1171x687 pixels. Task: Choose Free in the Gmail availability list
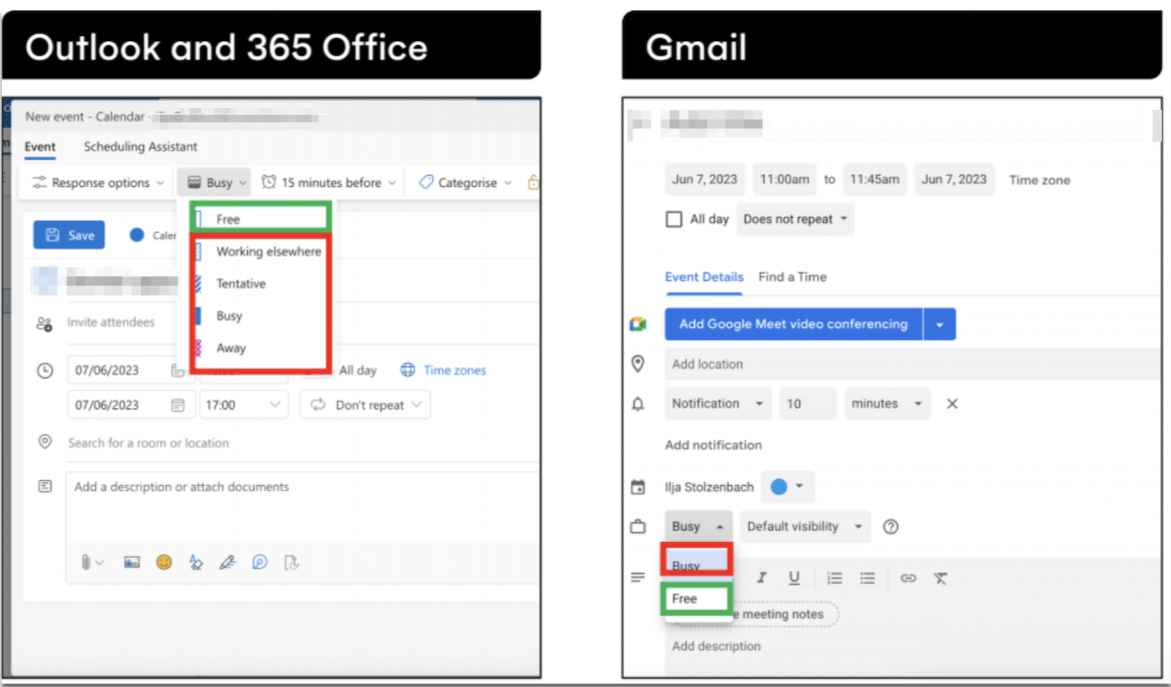tap(697, 599)
